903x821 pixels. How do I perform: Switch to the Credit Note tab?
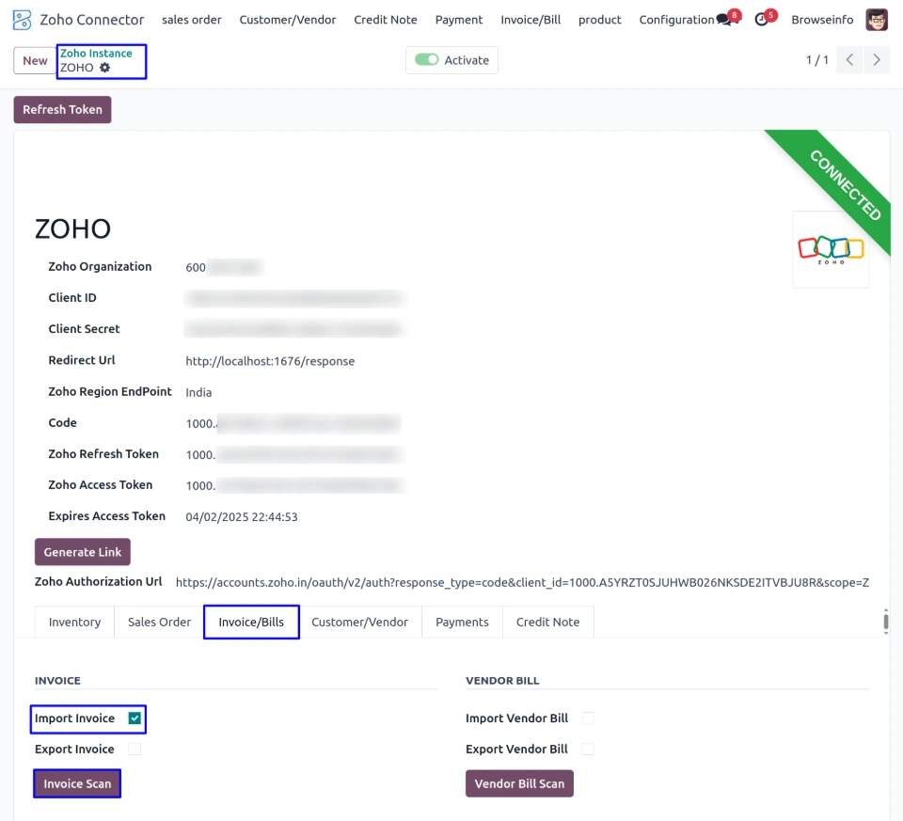click(547, 622)
